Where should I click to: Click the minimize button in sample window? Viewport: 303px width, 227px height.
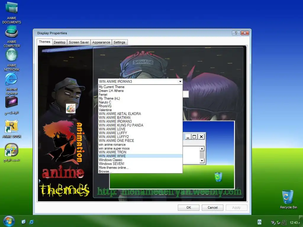[188, 137]
